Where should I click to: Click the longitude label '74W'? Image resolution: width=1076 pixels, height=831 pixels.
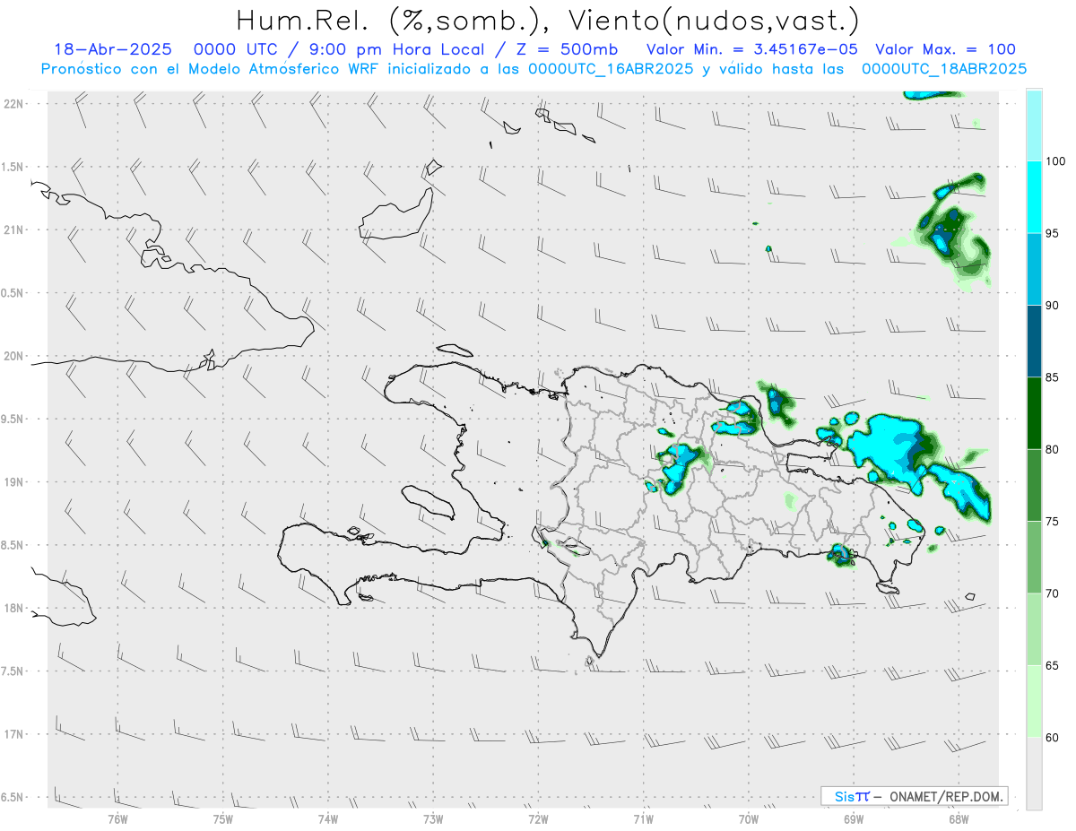[327, 818]
